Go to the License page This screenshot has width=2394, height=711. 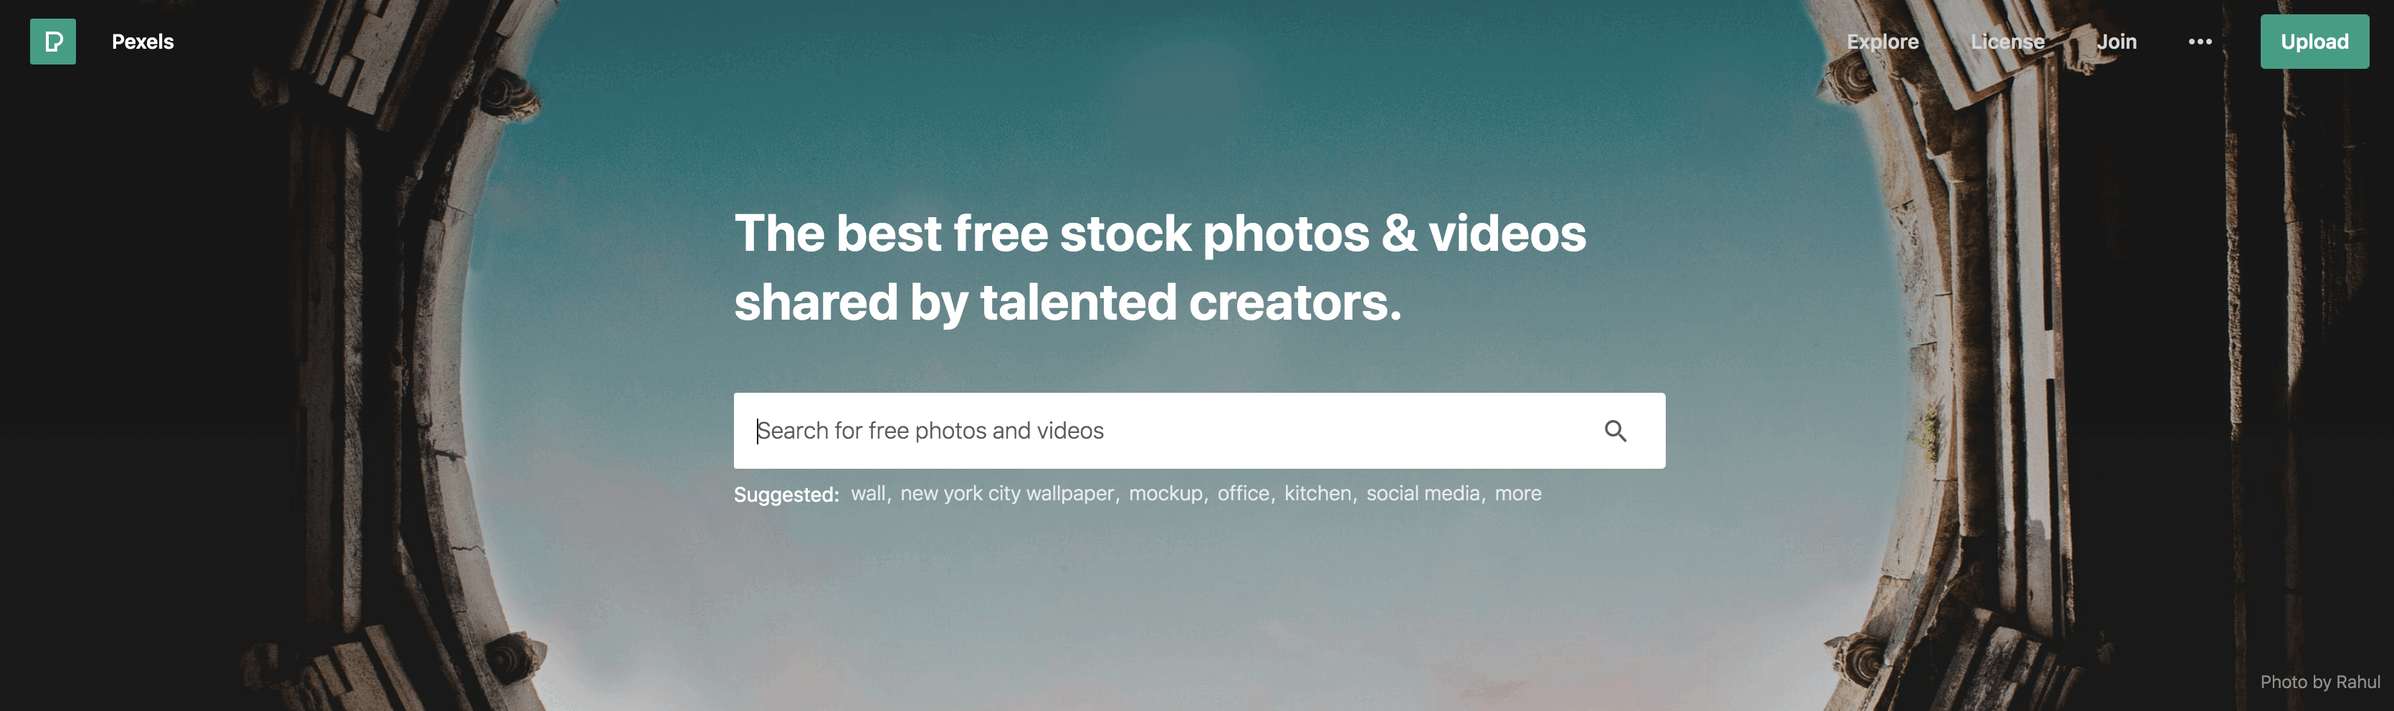click(x=2008, y=42)
